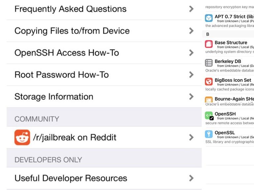Image resolution: width=254 pixels, height=190 pixels.
Task: Select the OpenSSL package entry
Action: (x=225, y=133)
